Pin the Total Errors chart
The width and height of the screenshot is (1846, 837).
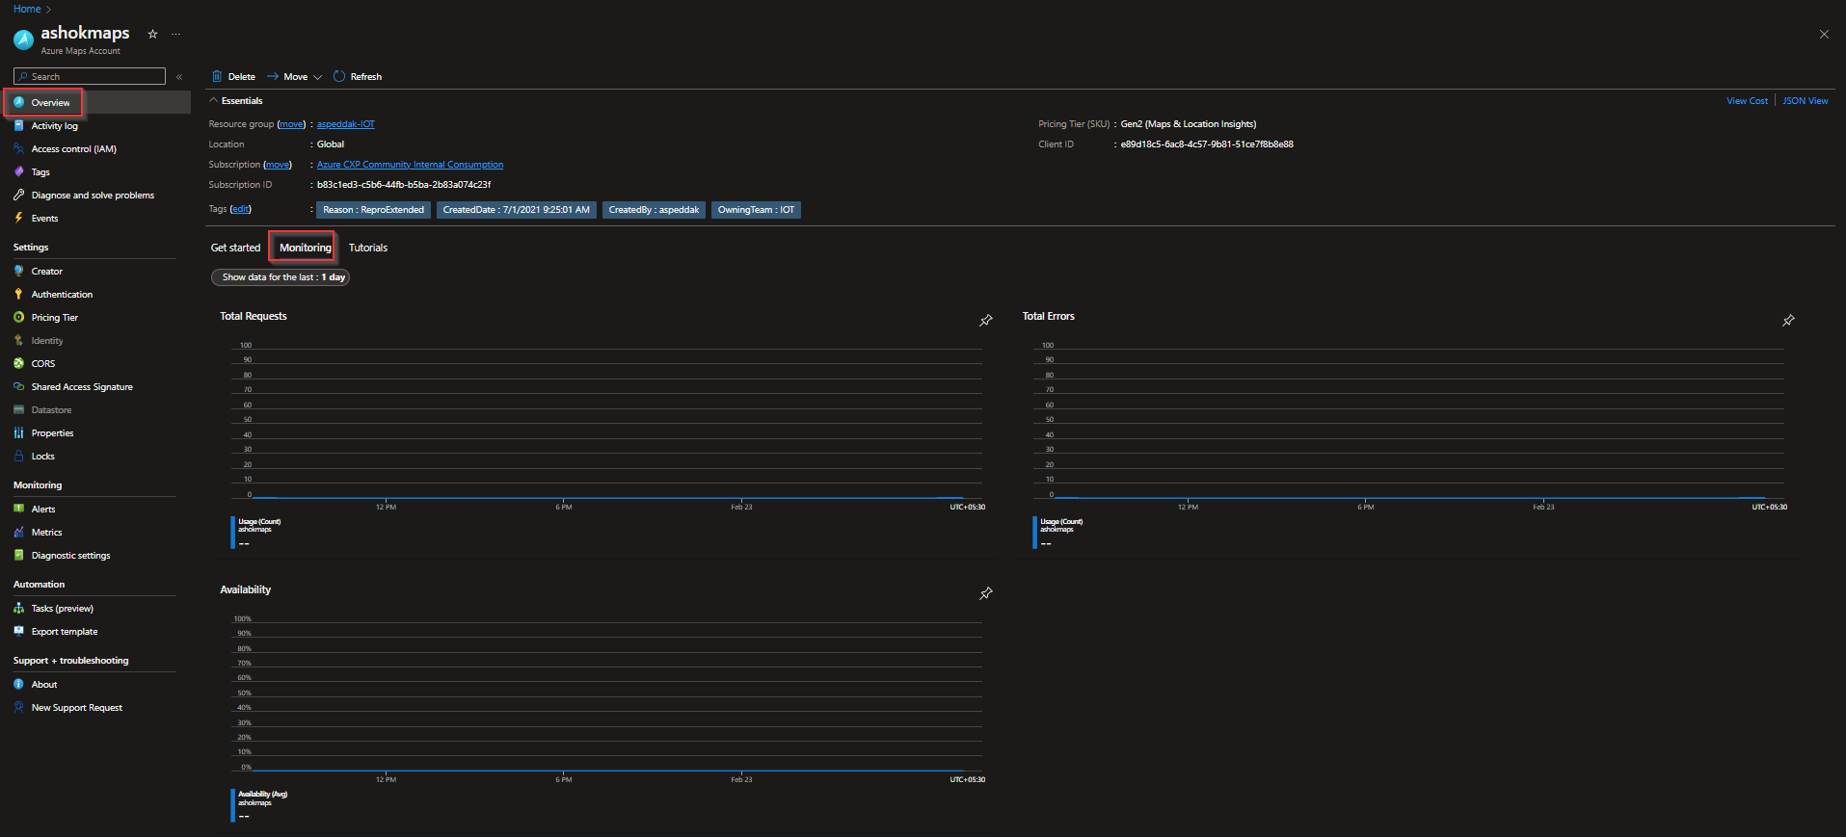tap(1788, 320)
